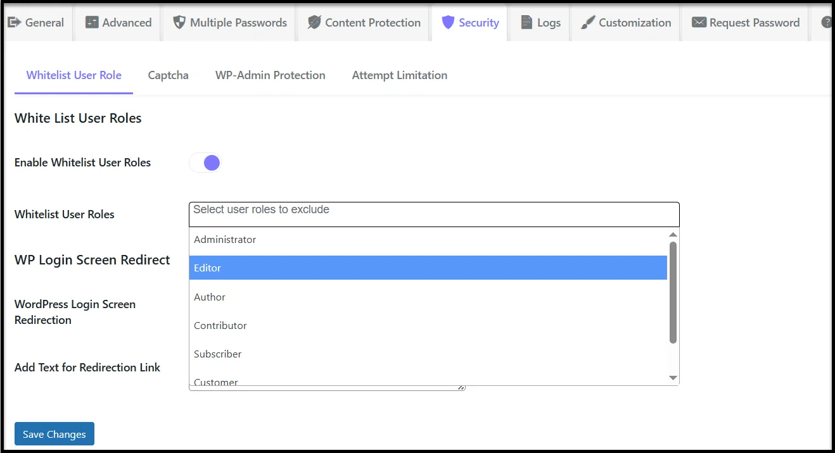Click the help question mark icon
835x453 pixels.
pyautogui.click(x=825, y=22)
